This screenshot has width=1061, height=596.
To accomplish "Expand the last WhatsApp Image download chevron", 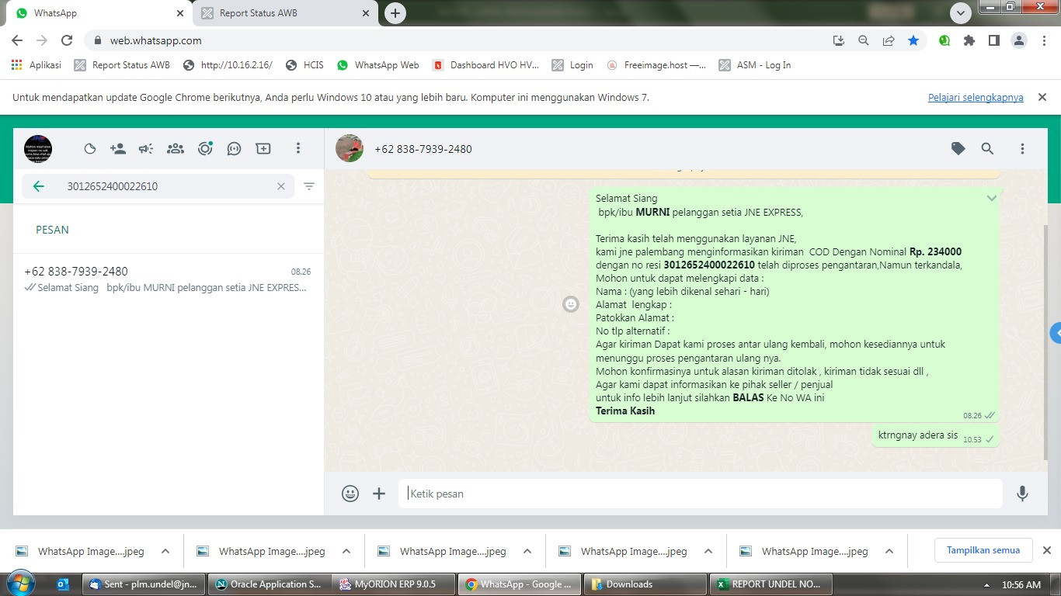I will click(x=889, y=552).
